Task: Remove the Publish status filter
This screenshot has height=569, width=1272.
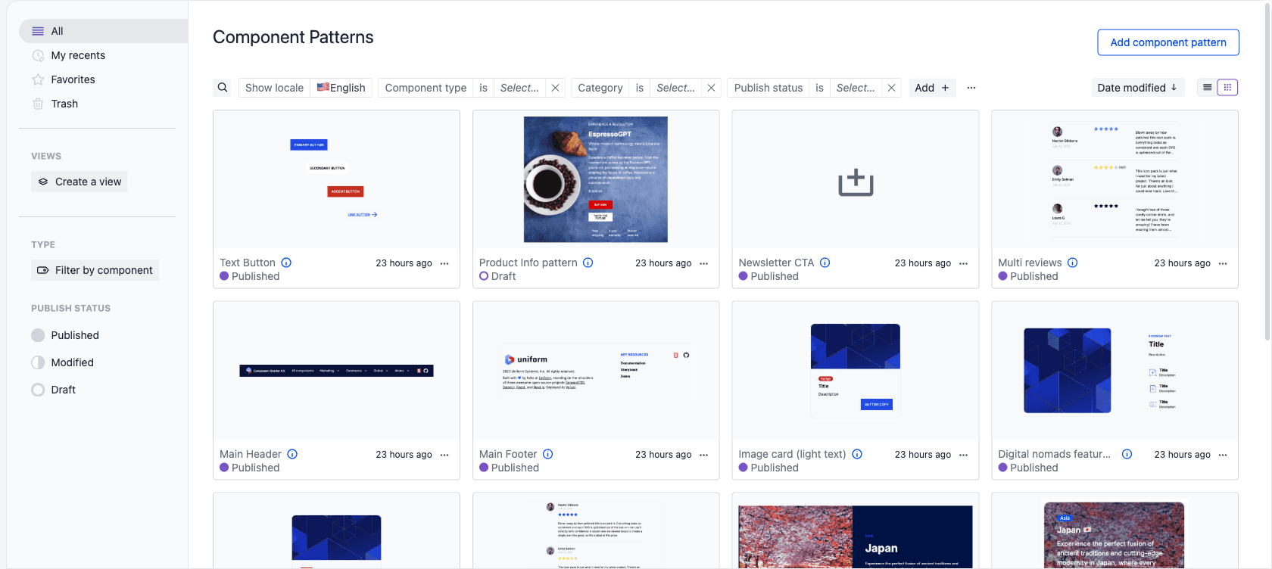Action: 891,88
